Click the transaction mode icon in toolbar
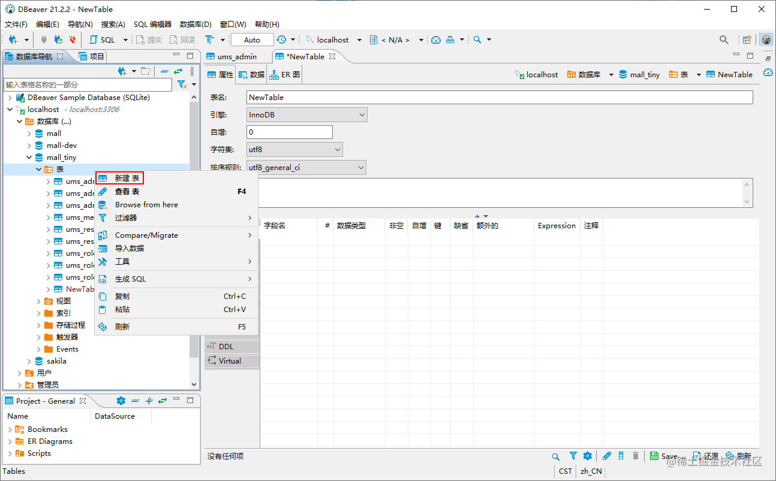This screenshot has height=481, width=776. click(x=209, y=40)
